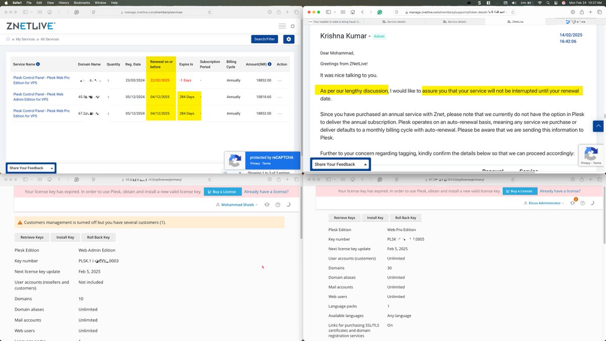Open action menu for the 22/02/2025 renewal row

[279, 80]
